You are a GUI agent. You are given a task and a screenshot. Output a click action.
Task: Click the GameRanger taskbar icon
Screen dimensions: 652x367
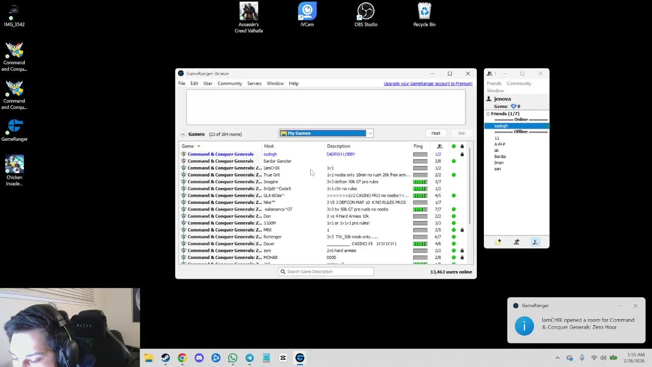(300, 358)
